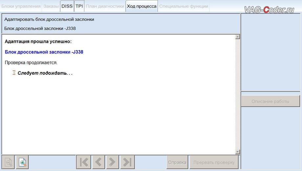Open the DISS tab
This screenshot has height=171, width=302.
(67, 6)
